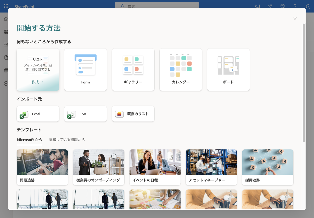The width and height of the screenshot is (314, 218).
Task: Choose the カレンダー card
Action: pos(181,70)
